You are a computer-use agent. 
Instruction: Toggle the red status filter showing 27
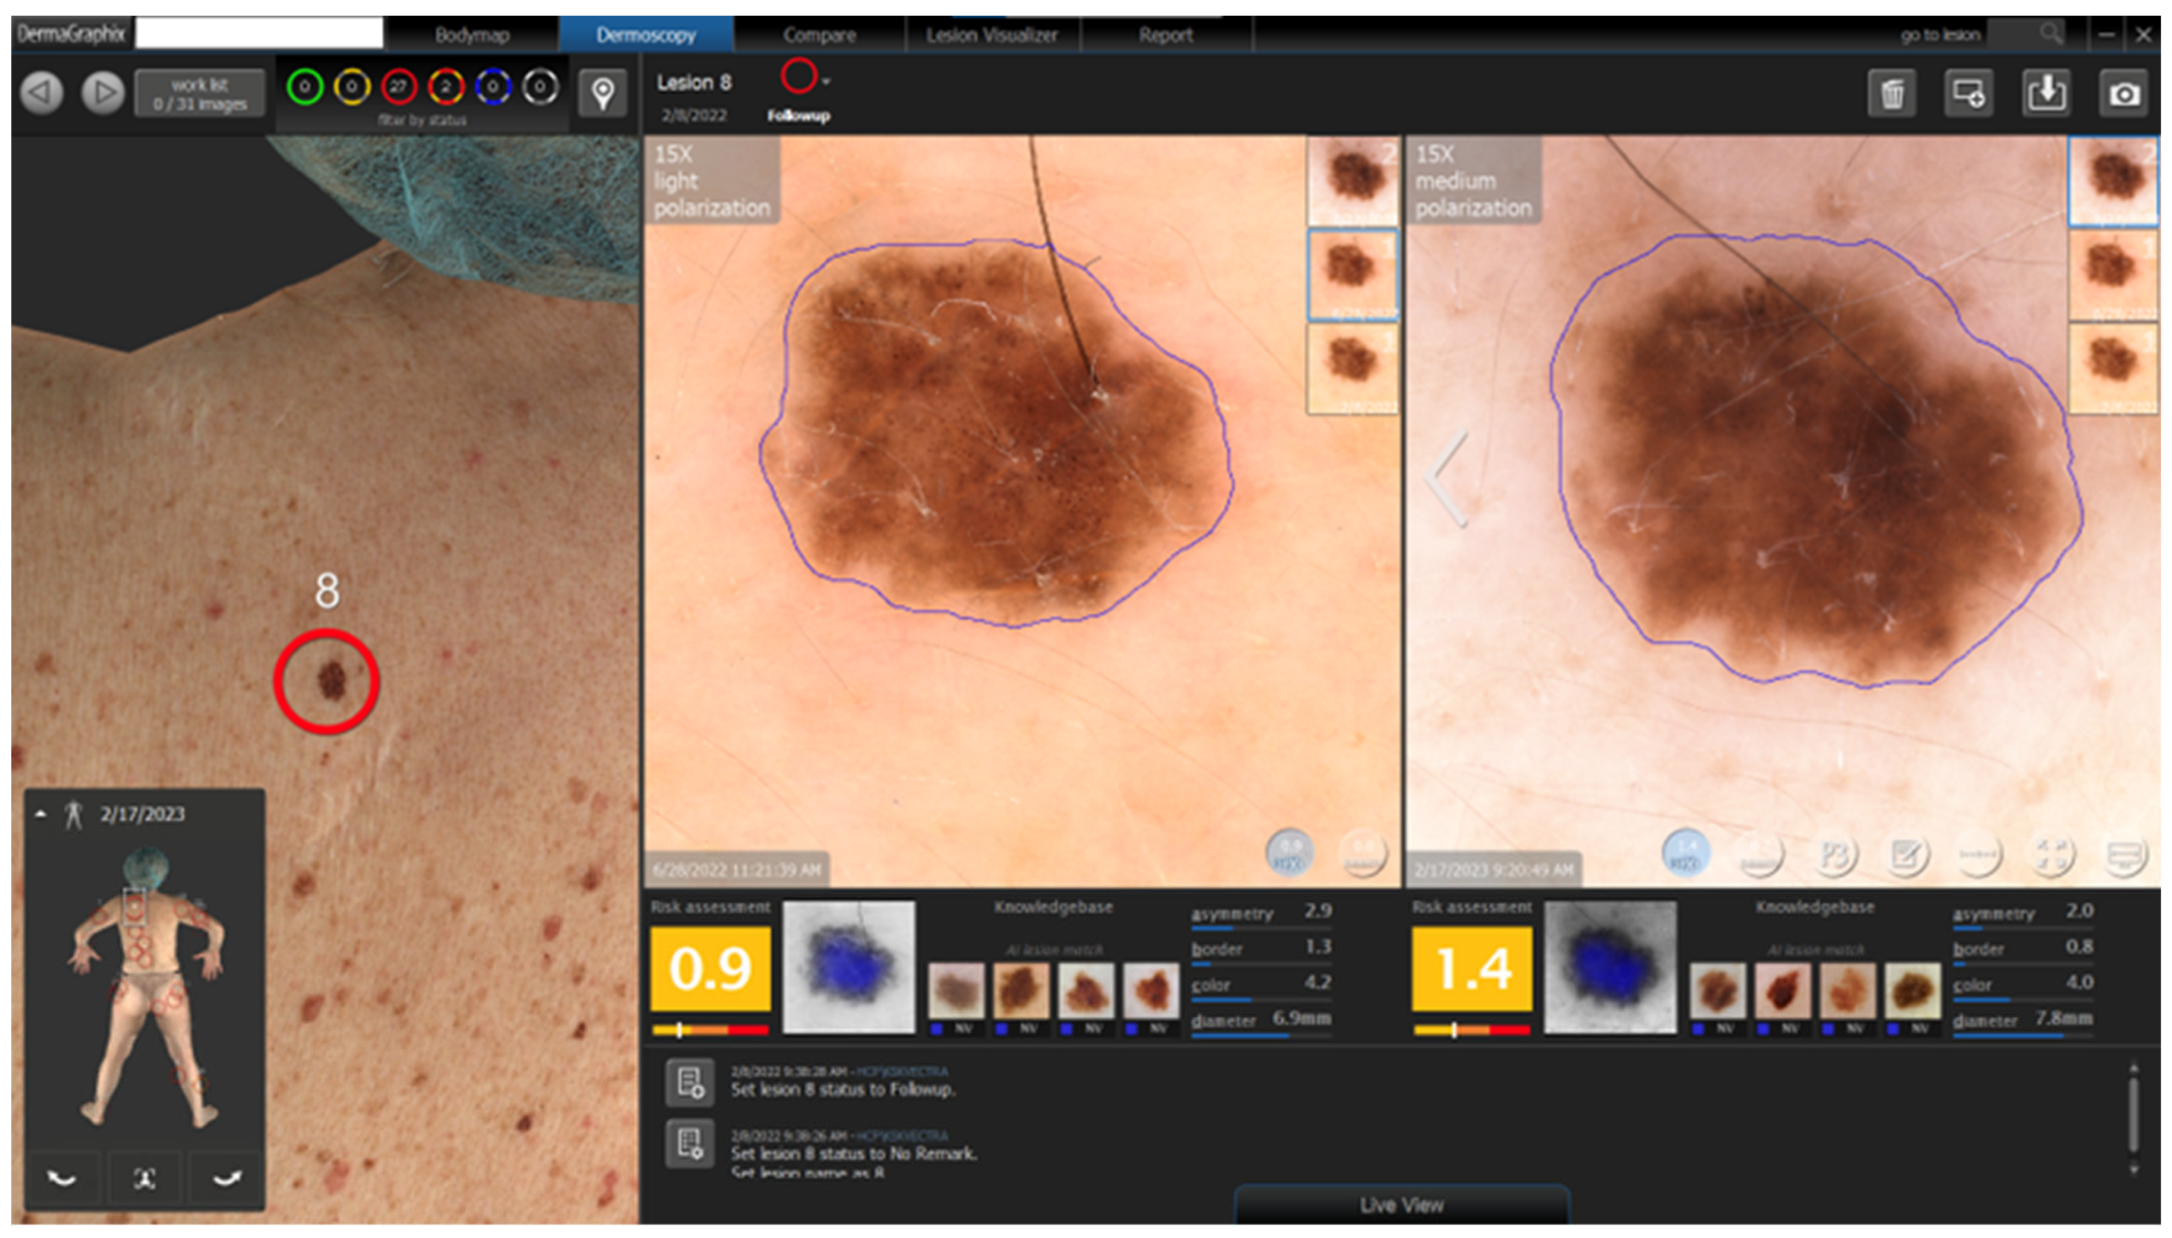pyautogui.click(x=398, y=87)
